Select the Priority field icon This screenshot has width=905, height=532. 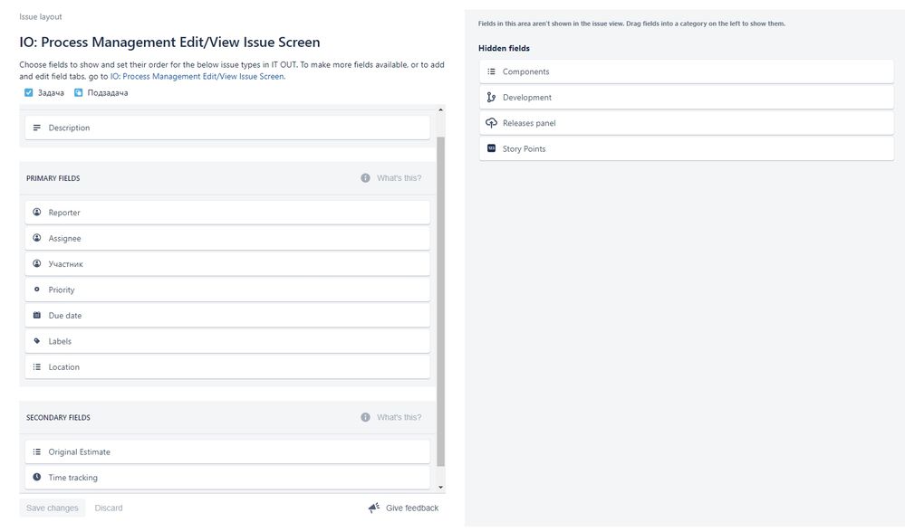point(36,290)
